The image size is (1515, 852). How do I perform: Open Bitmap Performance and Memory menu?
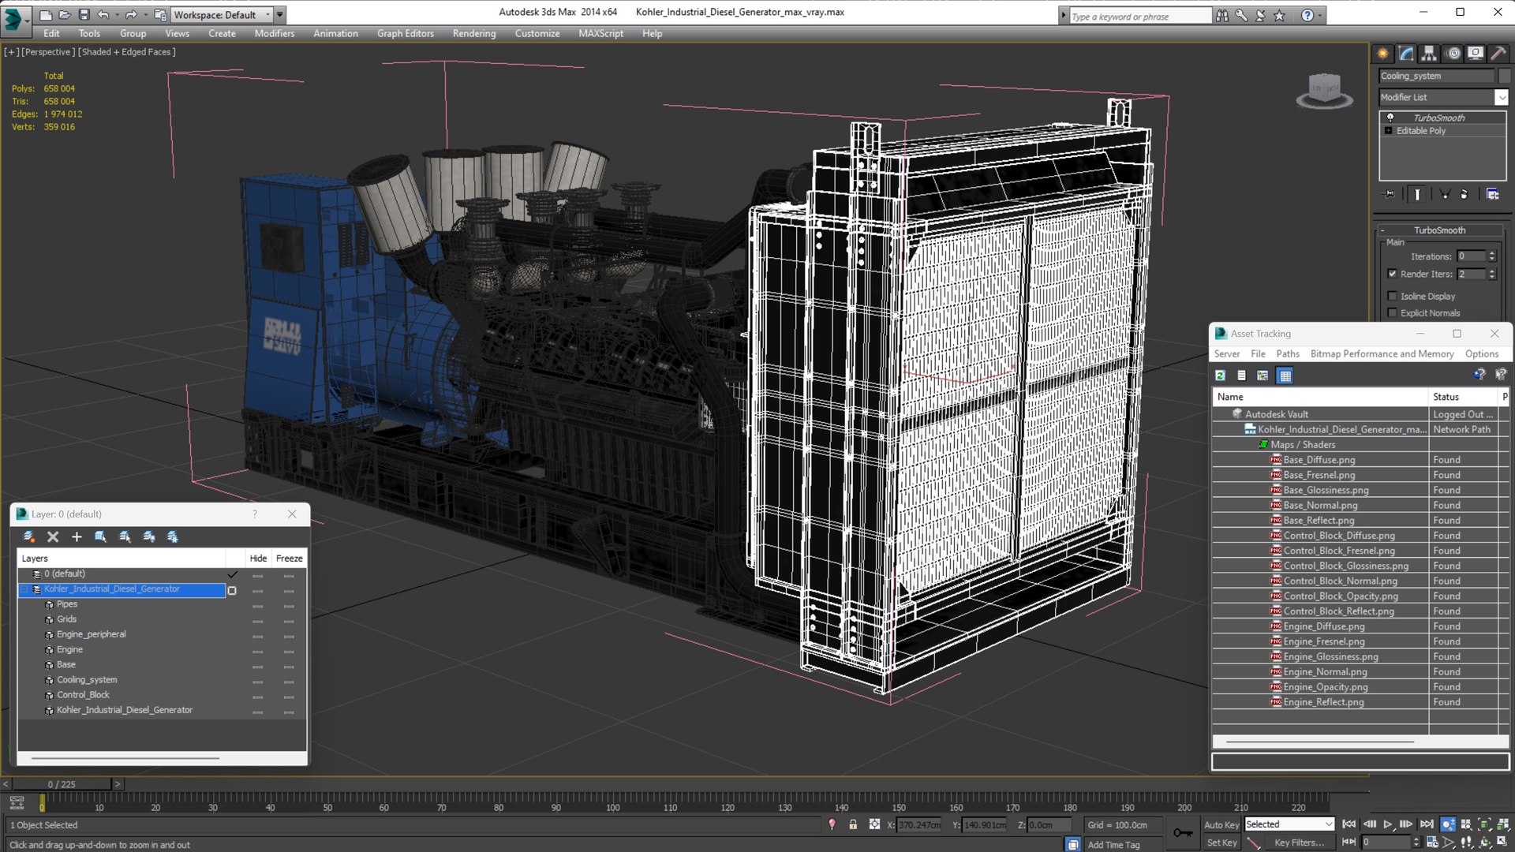(x=1382, y=354)
